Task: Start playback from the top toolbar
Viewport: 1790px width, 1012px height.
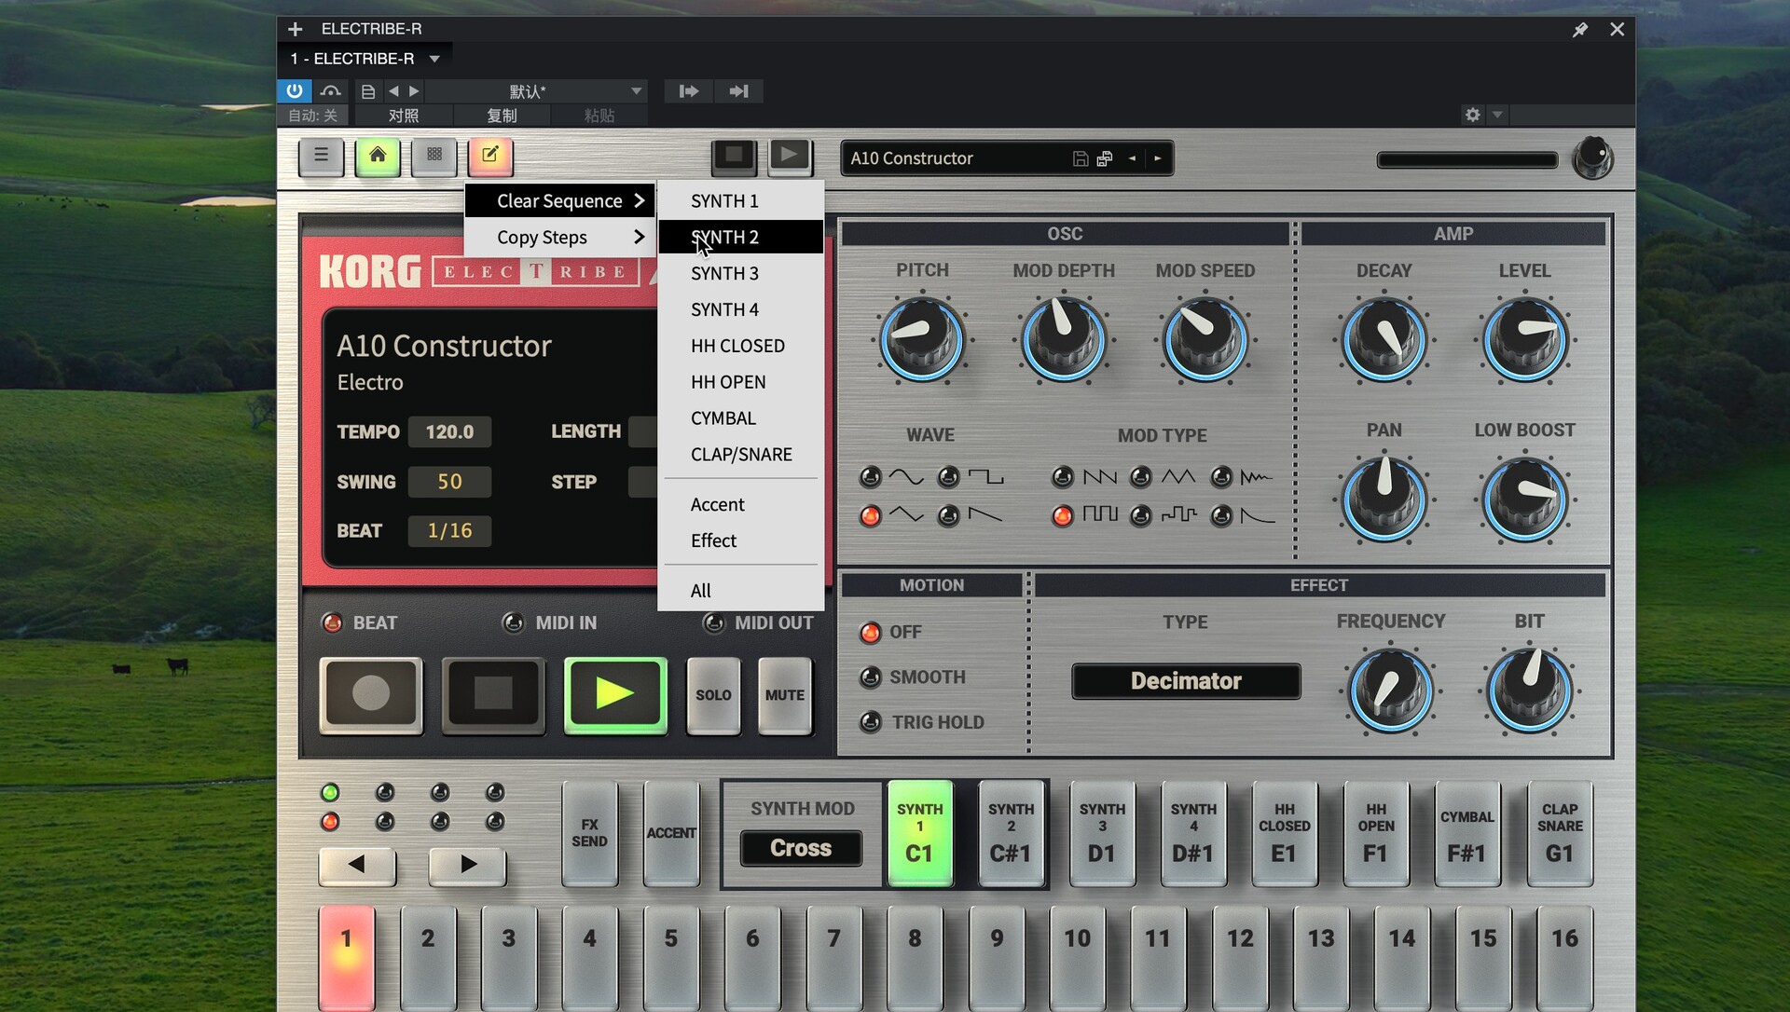Action: [x=790, y=156]
